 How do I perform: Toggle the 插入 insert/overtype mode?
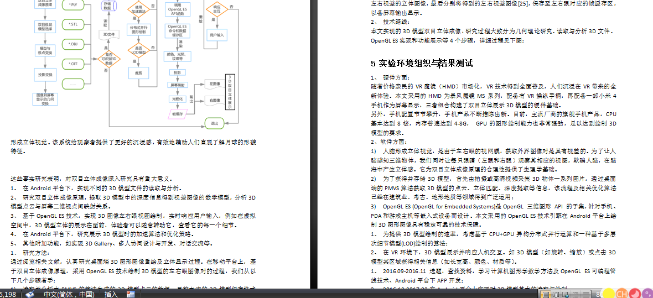111,295
